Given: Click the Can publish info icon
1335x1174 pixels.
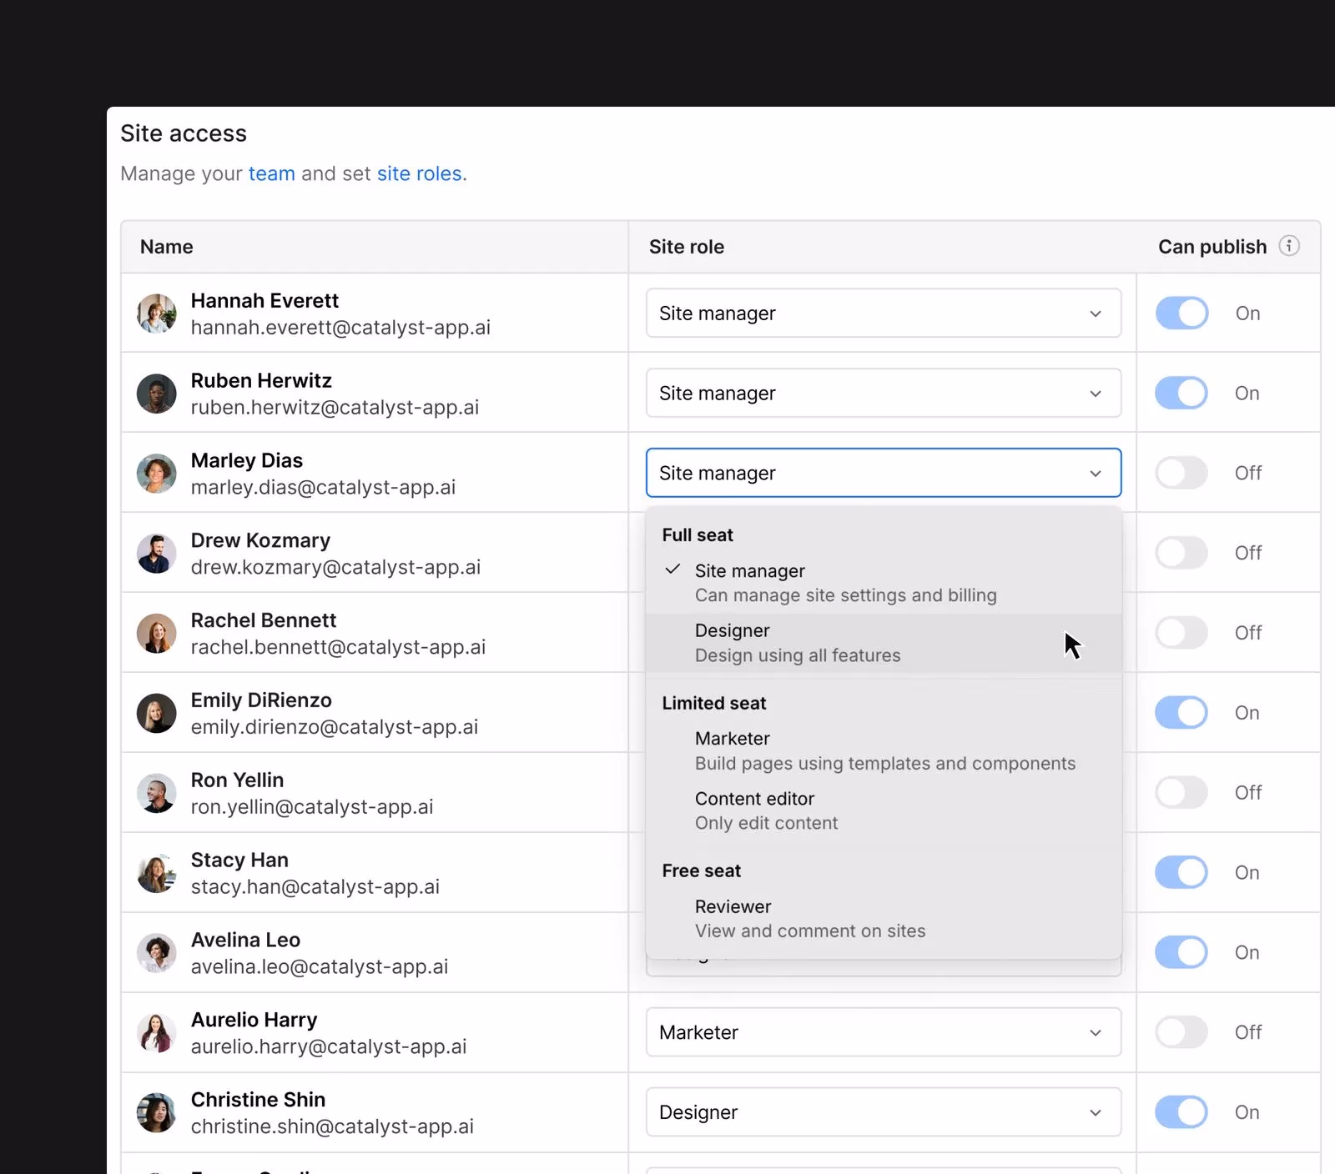Looking at the screenshot, I should click(1289, 246).
